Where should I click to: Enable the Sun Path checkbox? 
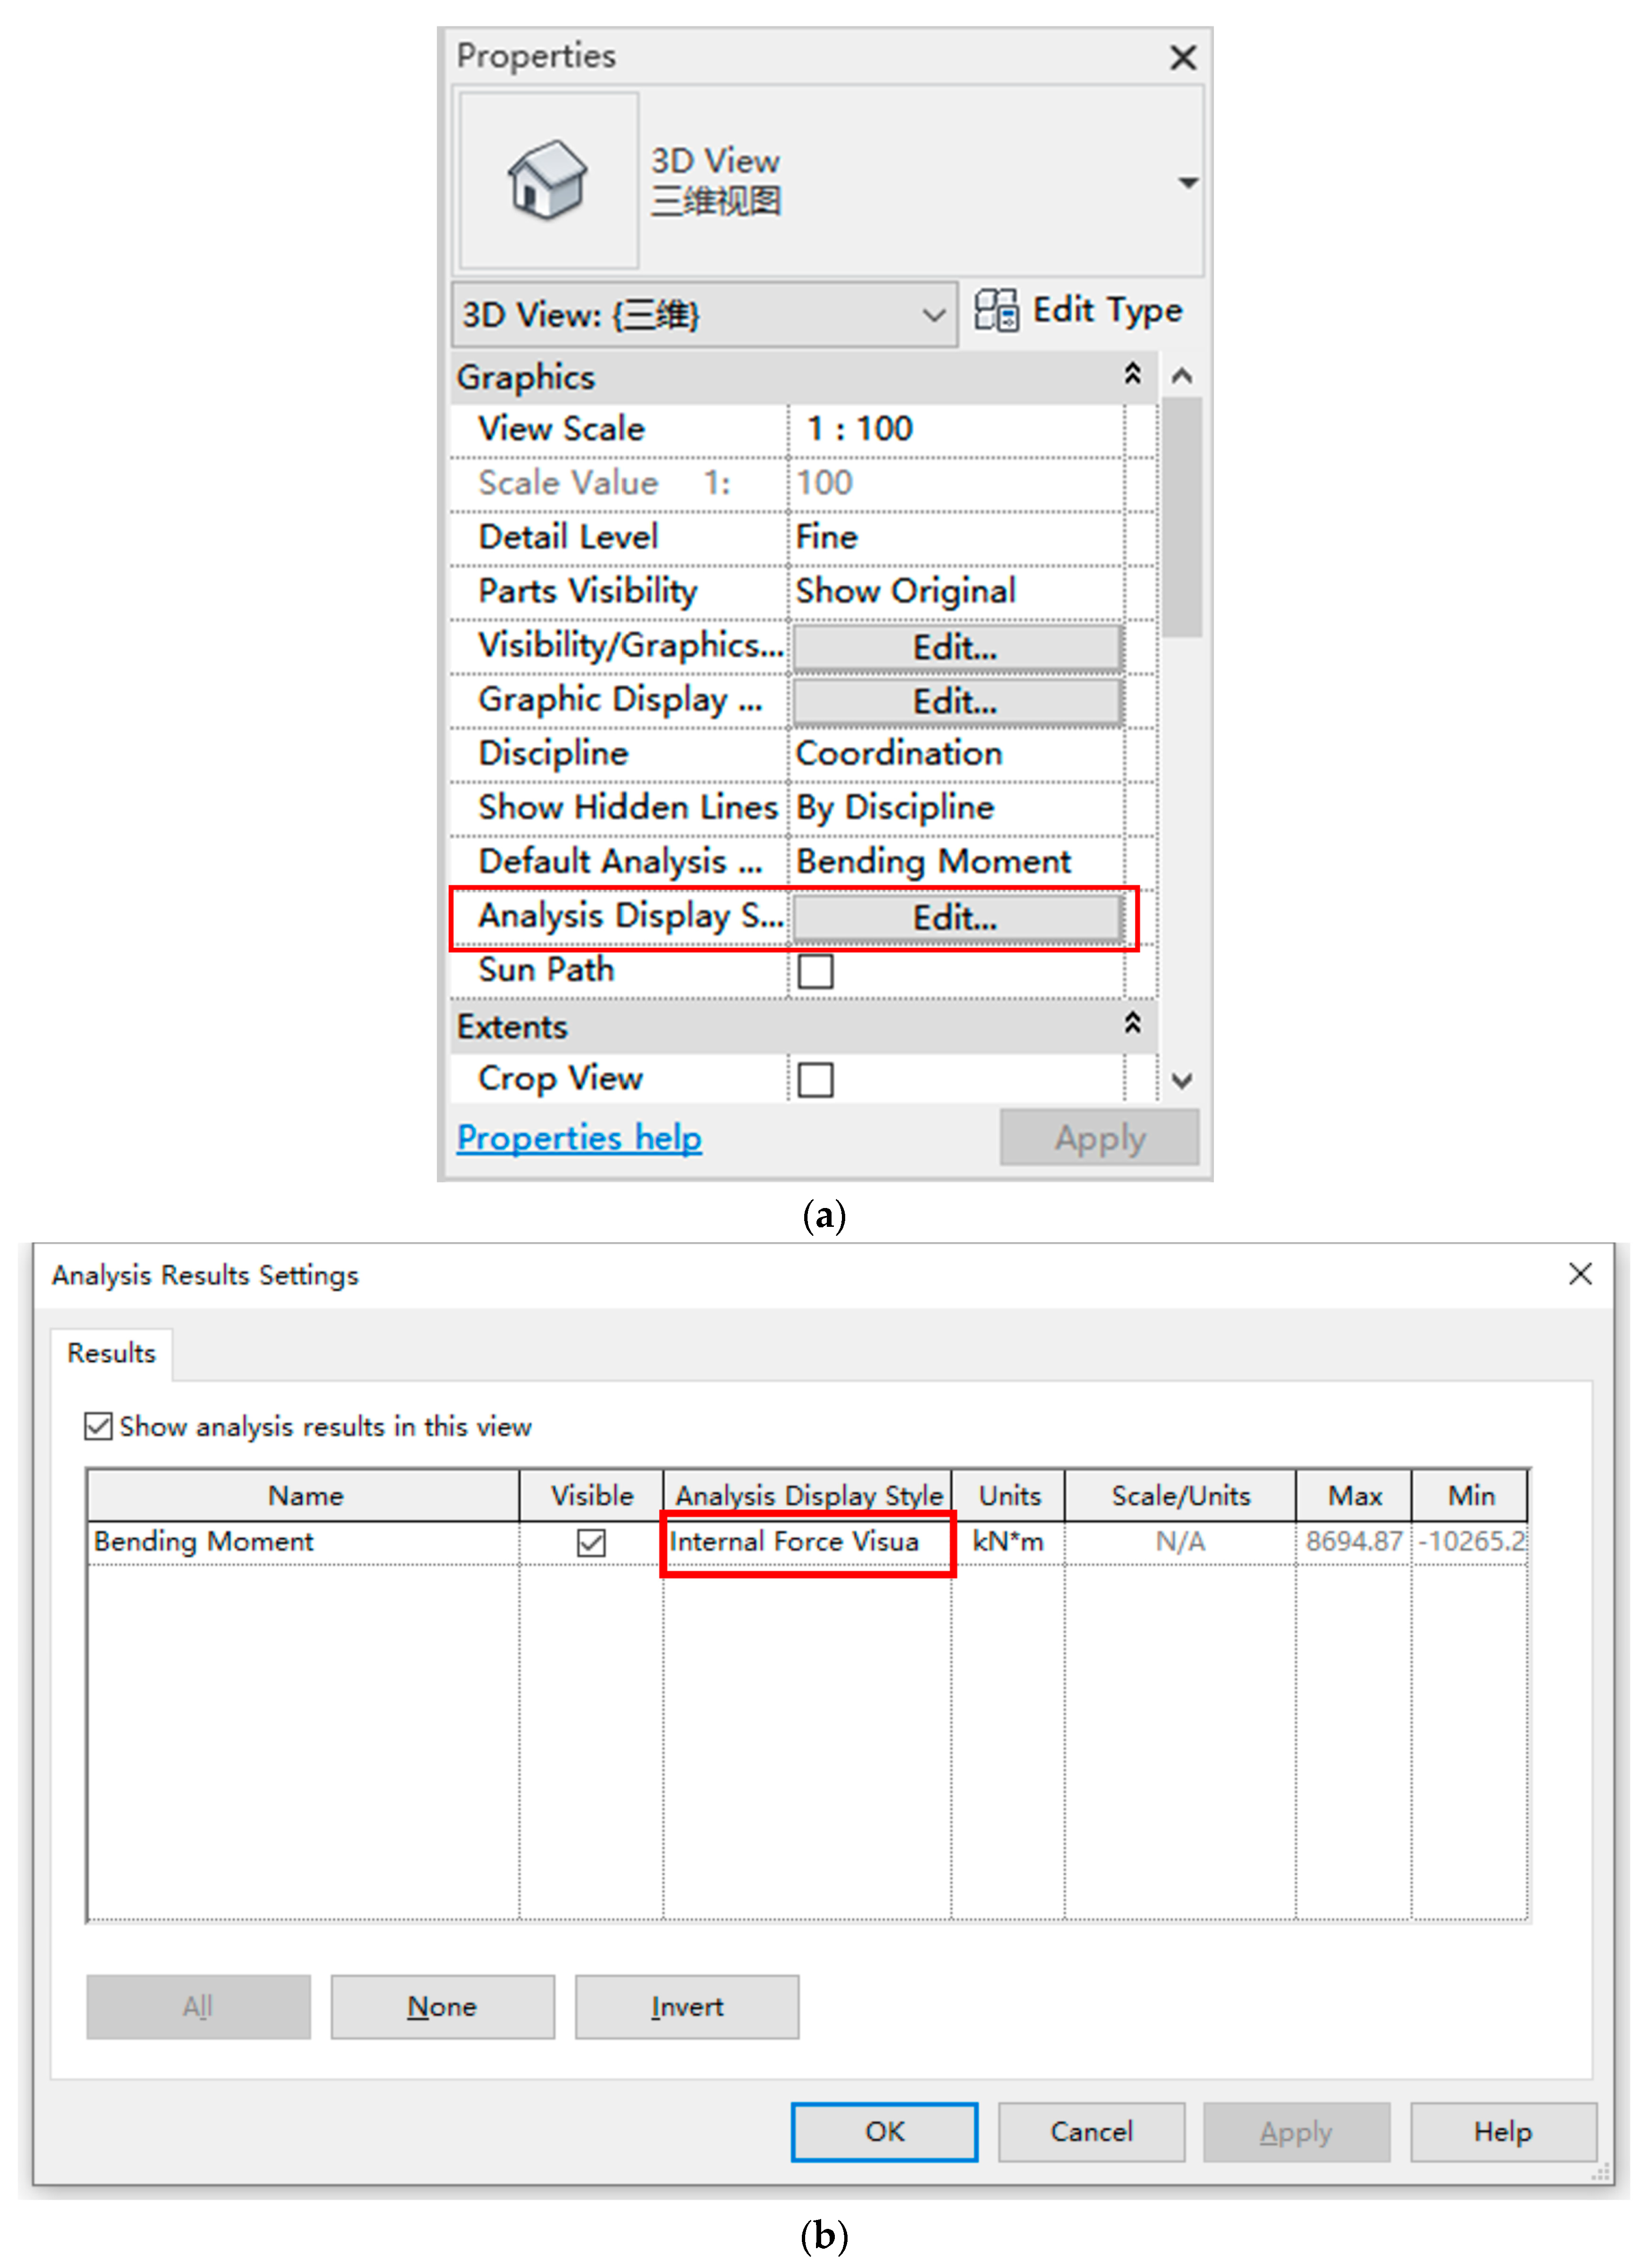[816, 970]
